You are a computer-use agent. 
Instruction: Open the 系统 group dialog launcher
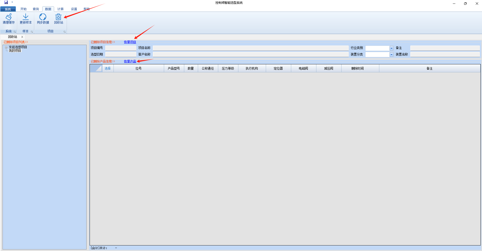click(x=15, y=32)
